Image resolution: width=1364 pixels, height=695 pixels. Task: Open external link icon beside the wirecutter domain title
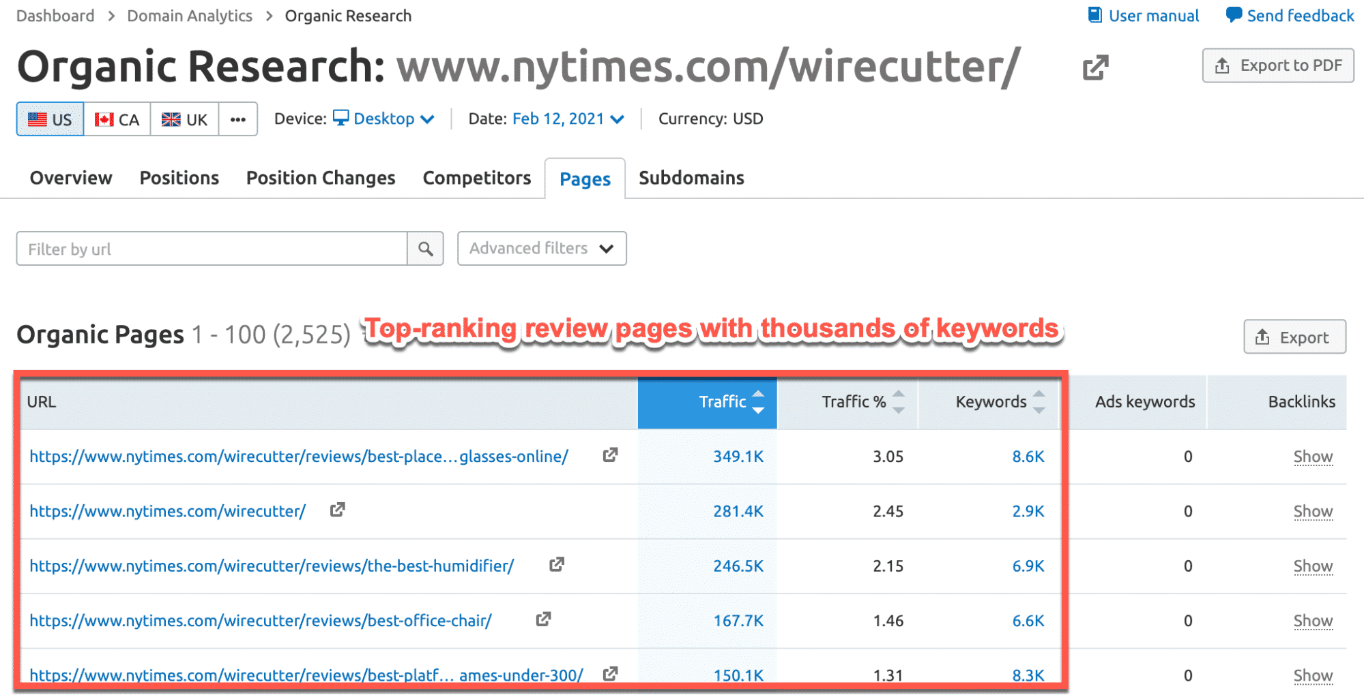pyautogui.click(x=1095, y=67)
